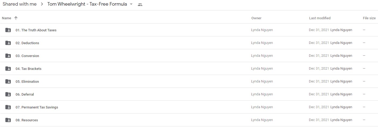Open dropdown arrow after Tax-Free Formula title
Image resolution: width=378 pixels, height=128 pixels.
131,4
